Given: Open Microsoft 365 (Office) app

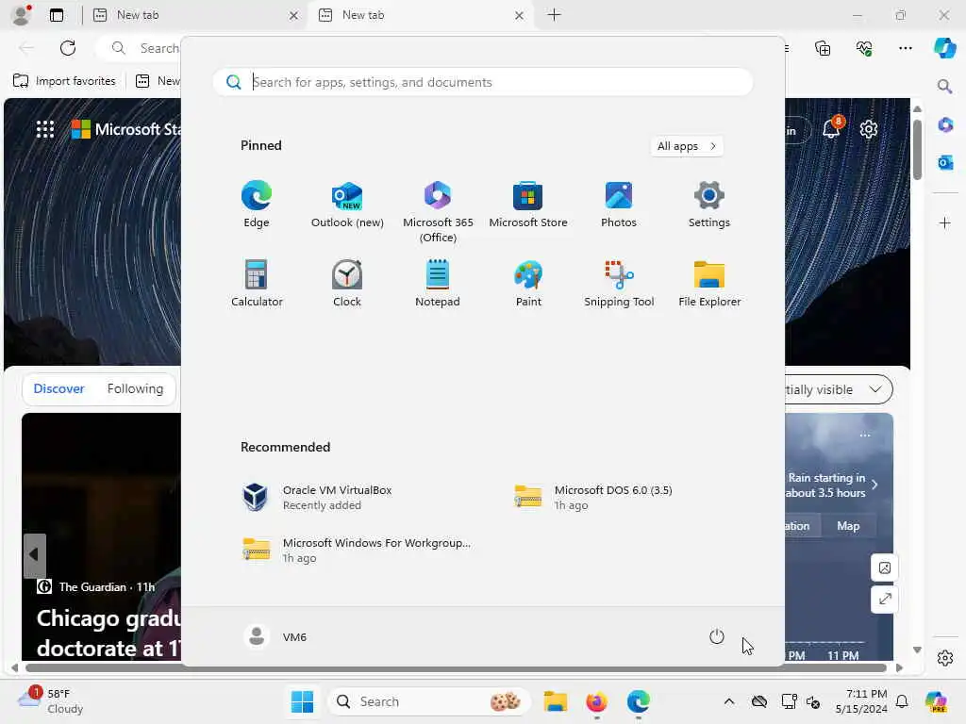Looking at the screenshot, I should 438,212.
